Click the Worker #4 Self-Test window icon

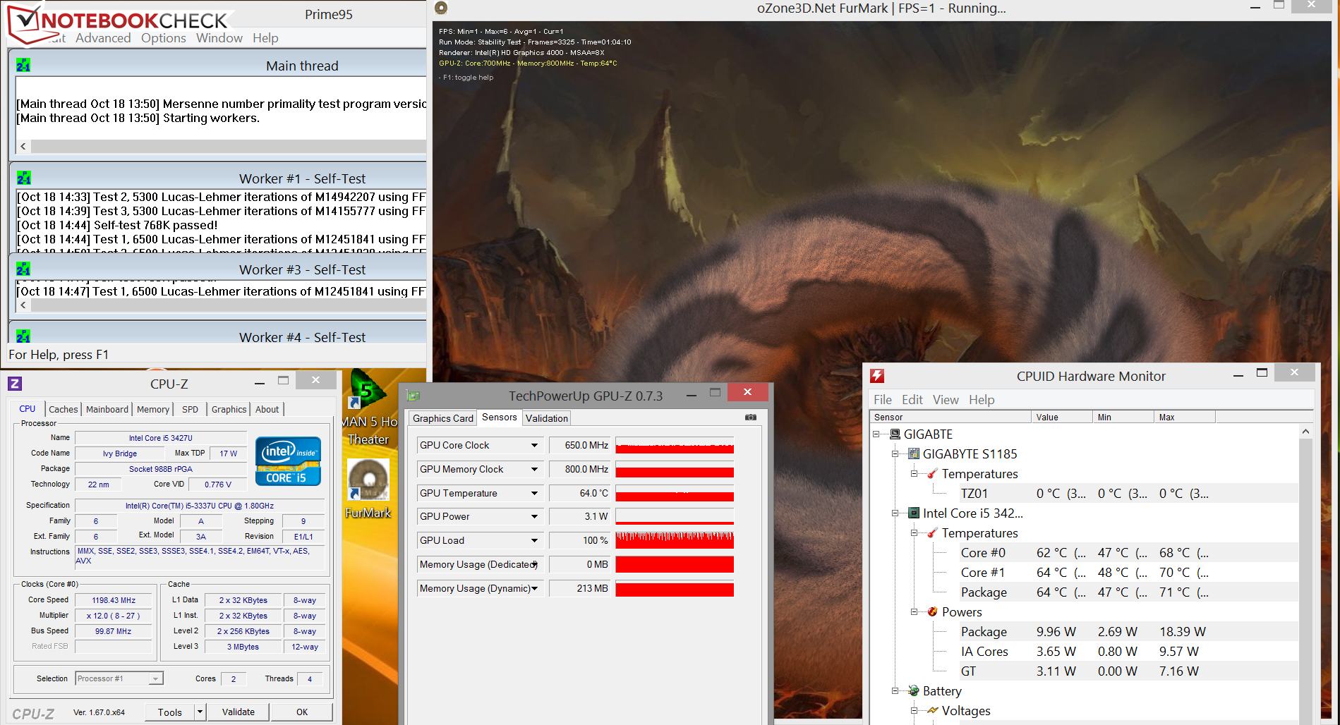[23, 336]
